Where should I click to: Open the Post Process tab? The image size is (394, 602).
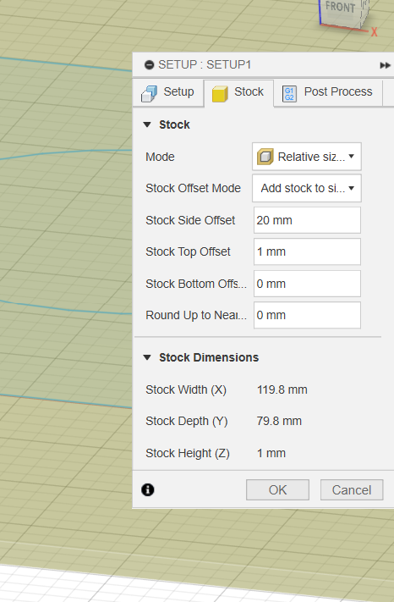coord(328,92)
